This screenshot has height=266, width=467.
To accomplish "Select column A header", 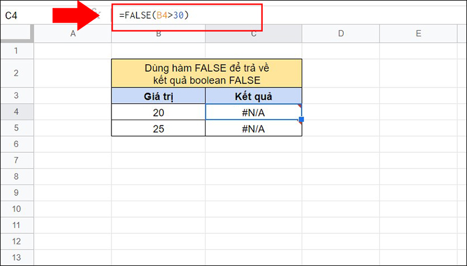I will coord(73,34).
